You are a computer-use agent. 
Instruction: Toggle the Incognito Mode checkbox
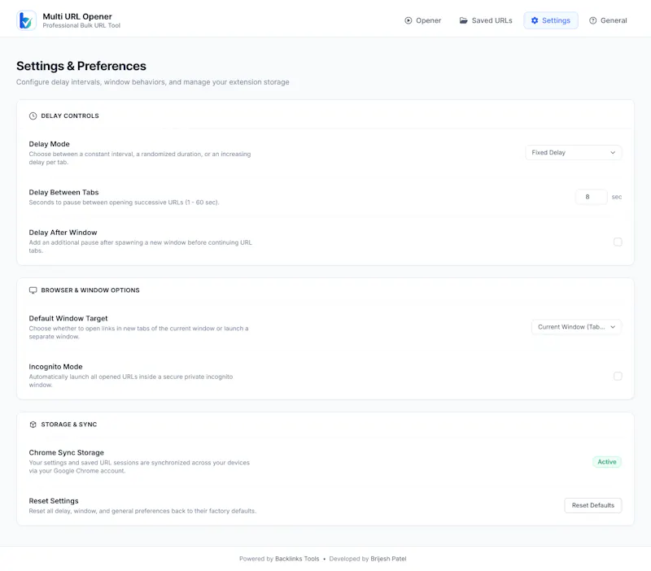click(x=618, y=376)
